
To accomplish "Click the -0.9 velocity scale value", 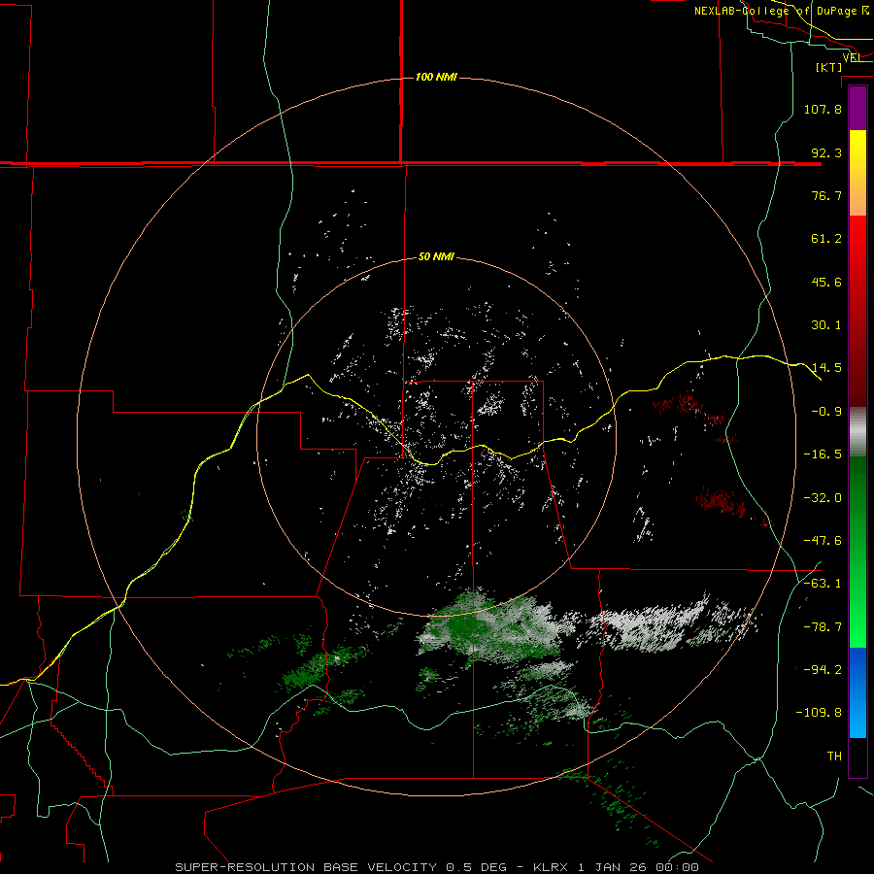I will click(826, 412).
